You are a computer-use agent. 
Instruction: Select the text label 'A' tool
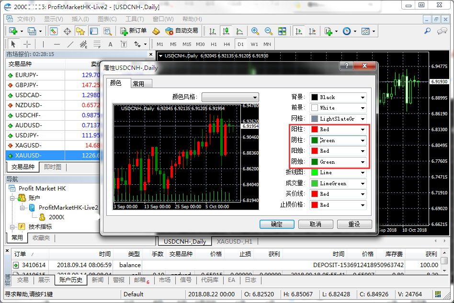[x=110, y=44]
